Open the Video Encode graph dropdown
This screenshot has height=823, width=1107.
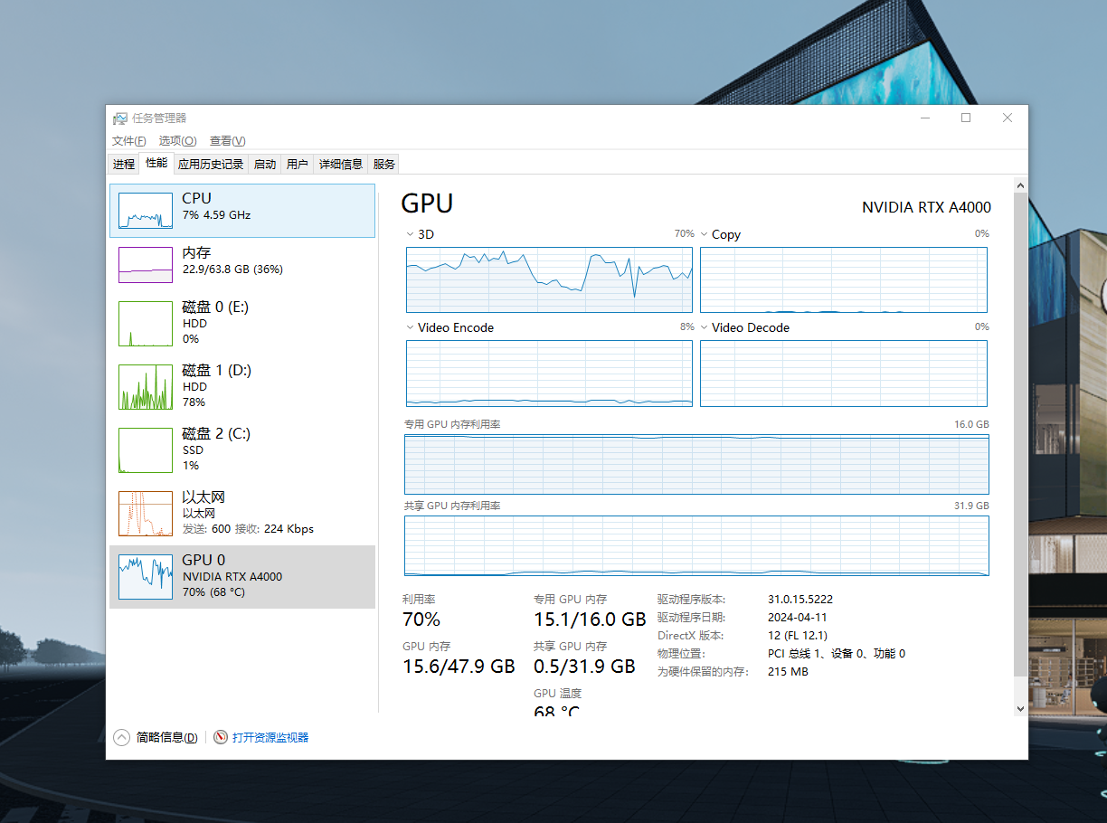point(411,328)
